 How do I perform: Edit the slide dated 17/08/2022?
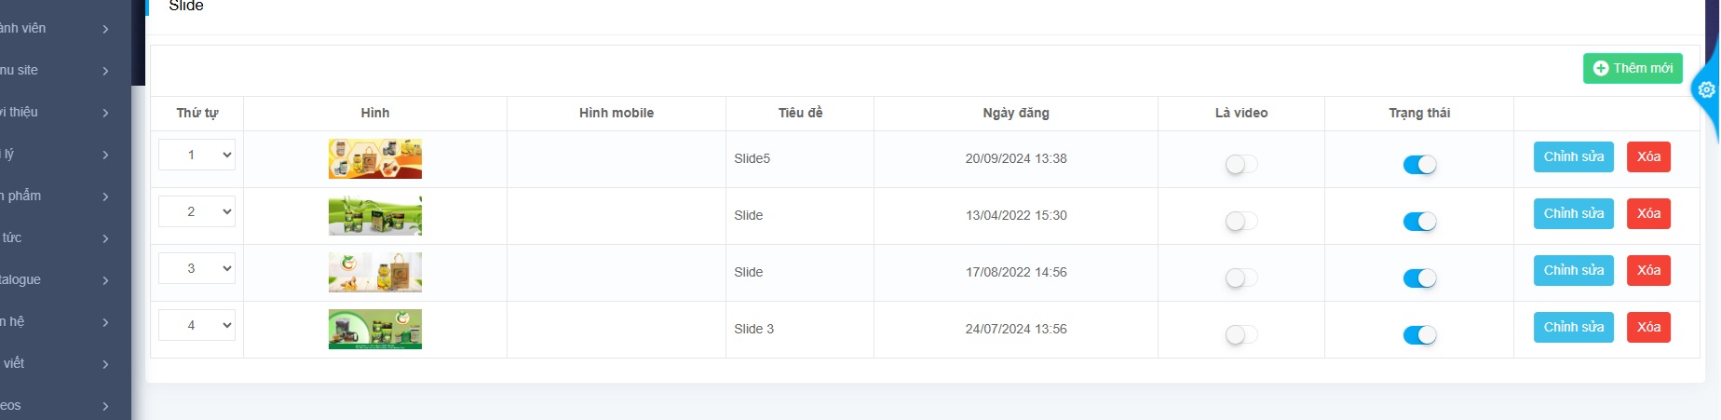[x=1573, y=270]
